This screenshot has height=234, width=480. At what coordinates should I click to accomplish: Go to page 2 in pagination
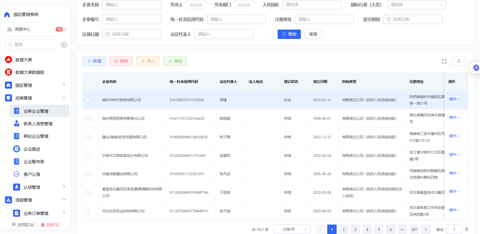344,229
